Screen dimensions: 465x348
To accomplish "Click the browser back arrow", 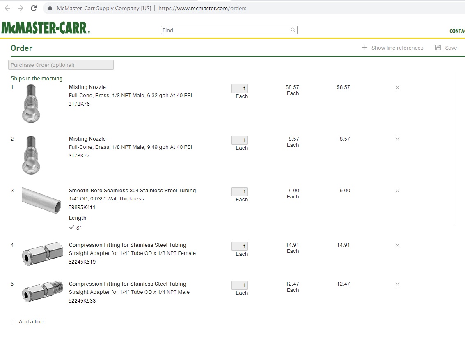I will 7,8.
